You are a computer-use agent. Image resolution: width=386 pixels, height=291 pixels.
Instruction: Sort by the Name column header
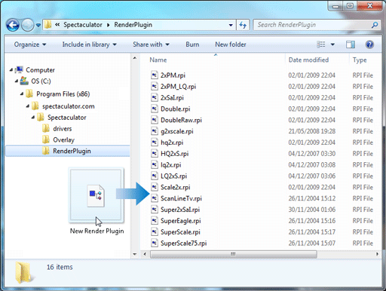click(158, 60)
